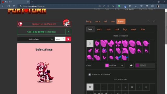Go back with browser back arrow
Viewport: 167px width, 94px height.
pyautogui.click(x=3, y=6)
